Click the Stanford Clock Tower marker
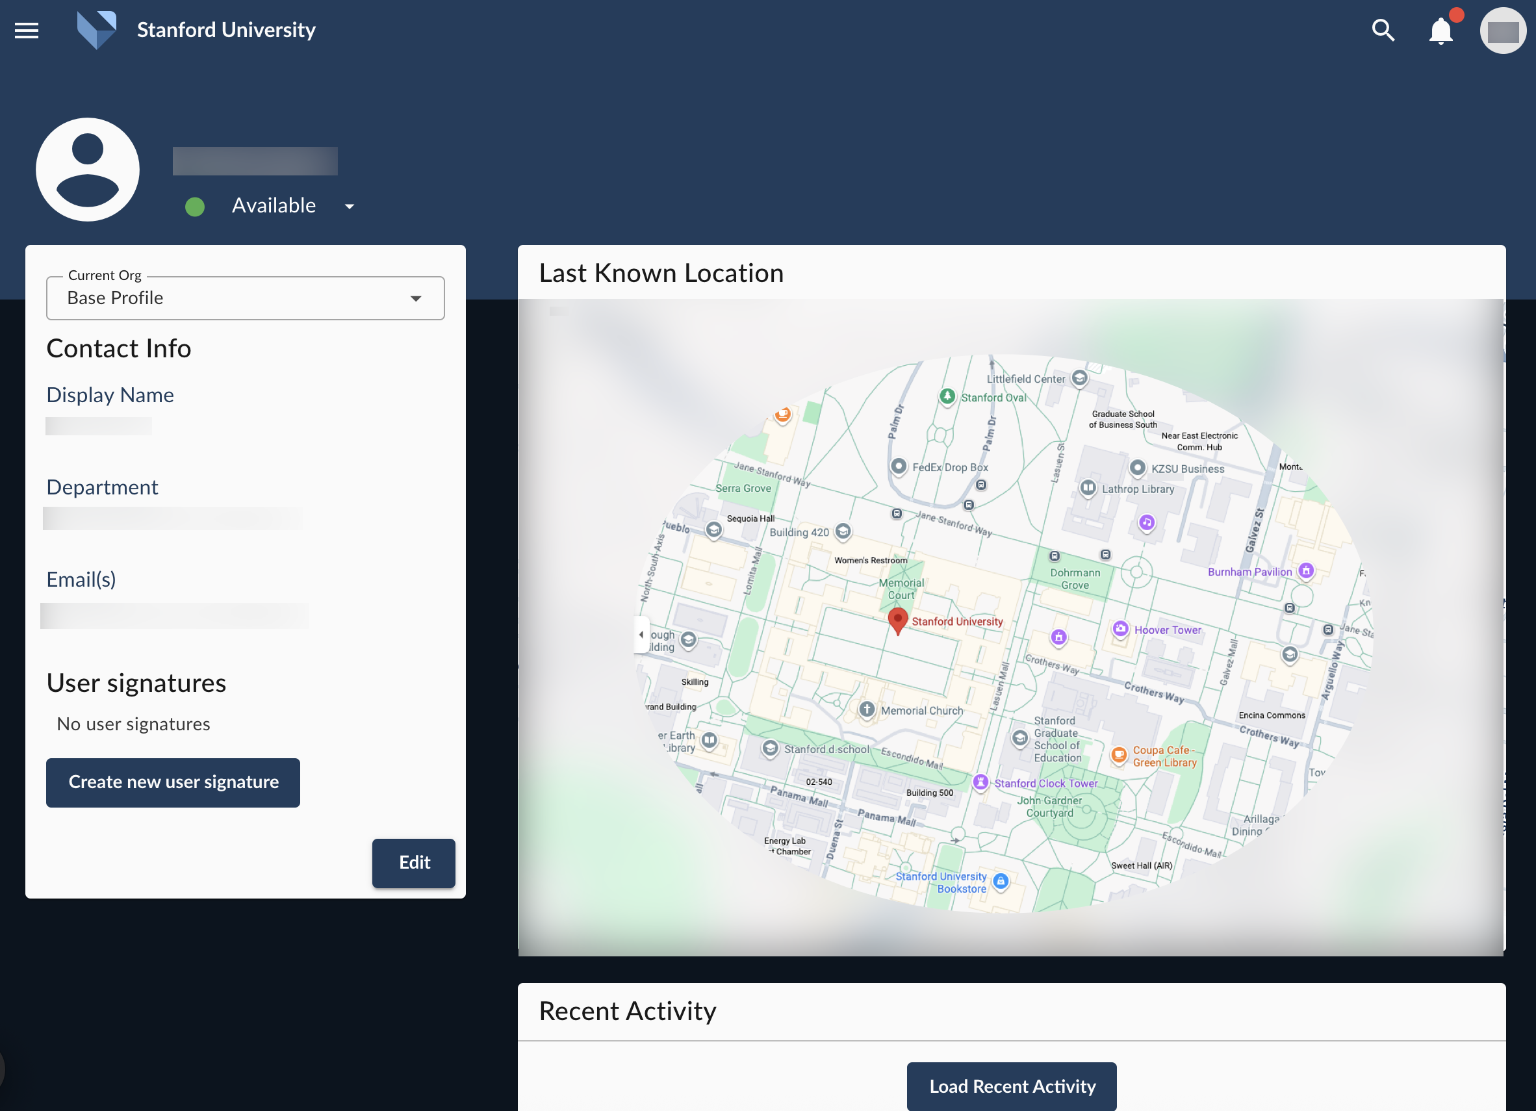 (x=980, y=782)
